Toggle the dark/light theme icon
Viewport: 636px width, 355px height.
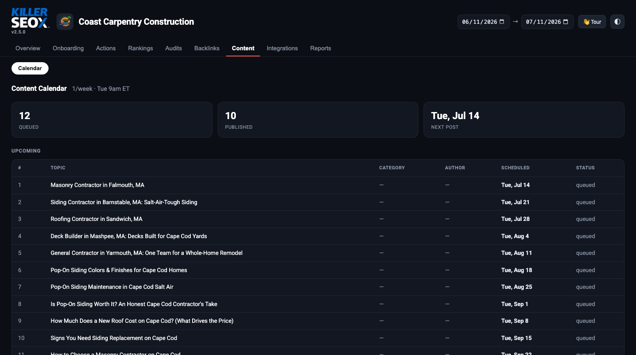coord(617,22)
